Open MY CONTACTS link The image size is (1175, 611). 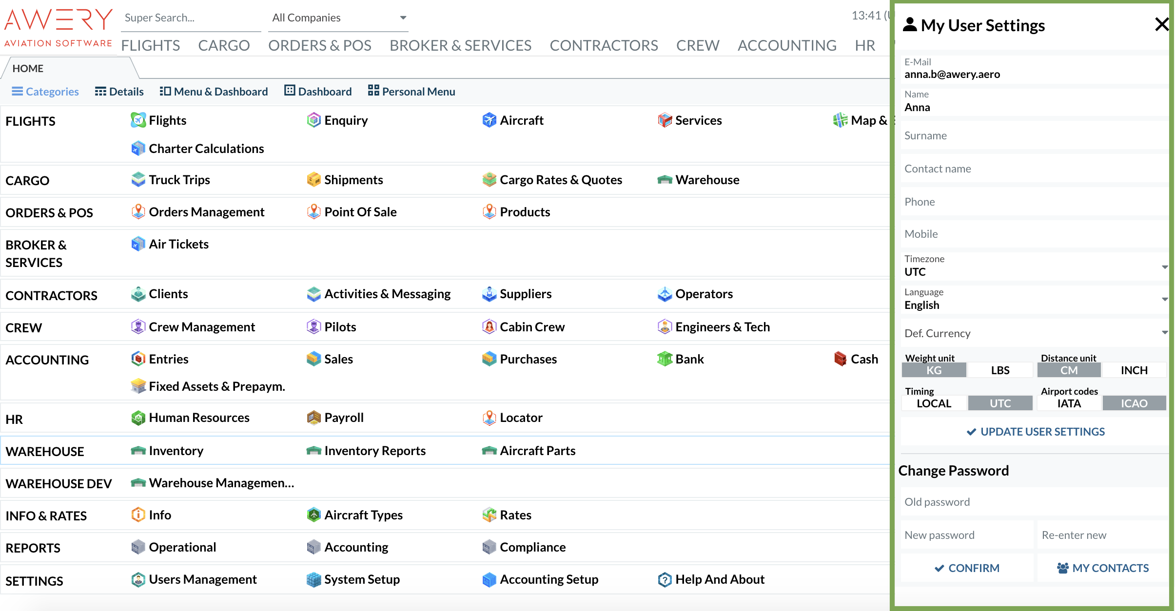click(1103, 568)
